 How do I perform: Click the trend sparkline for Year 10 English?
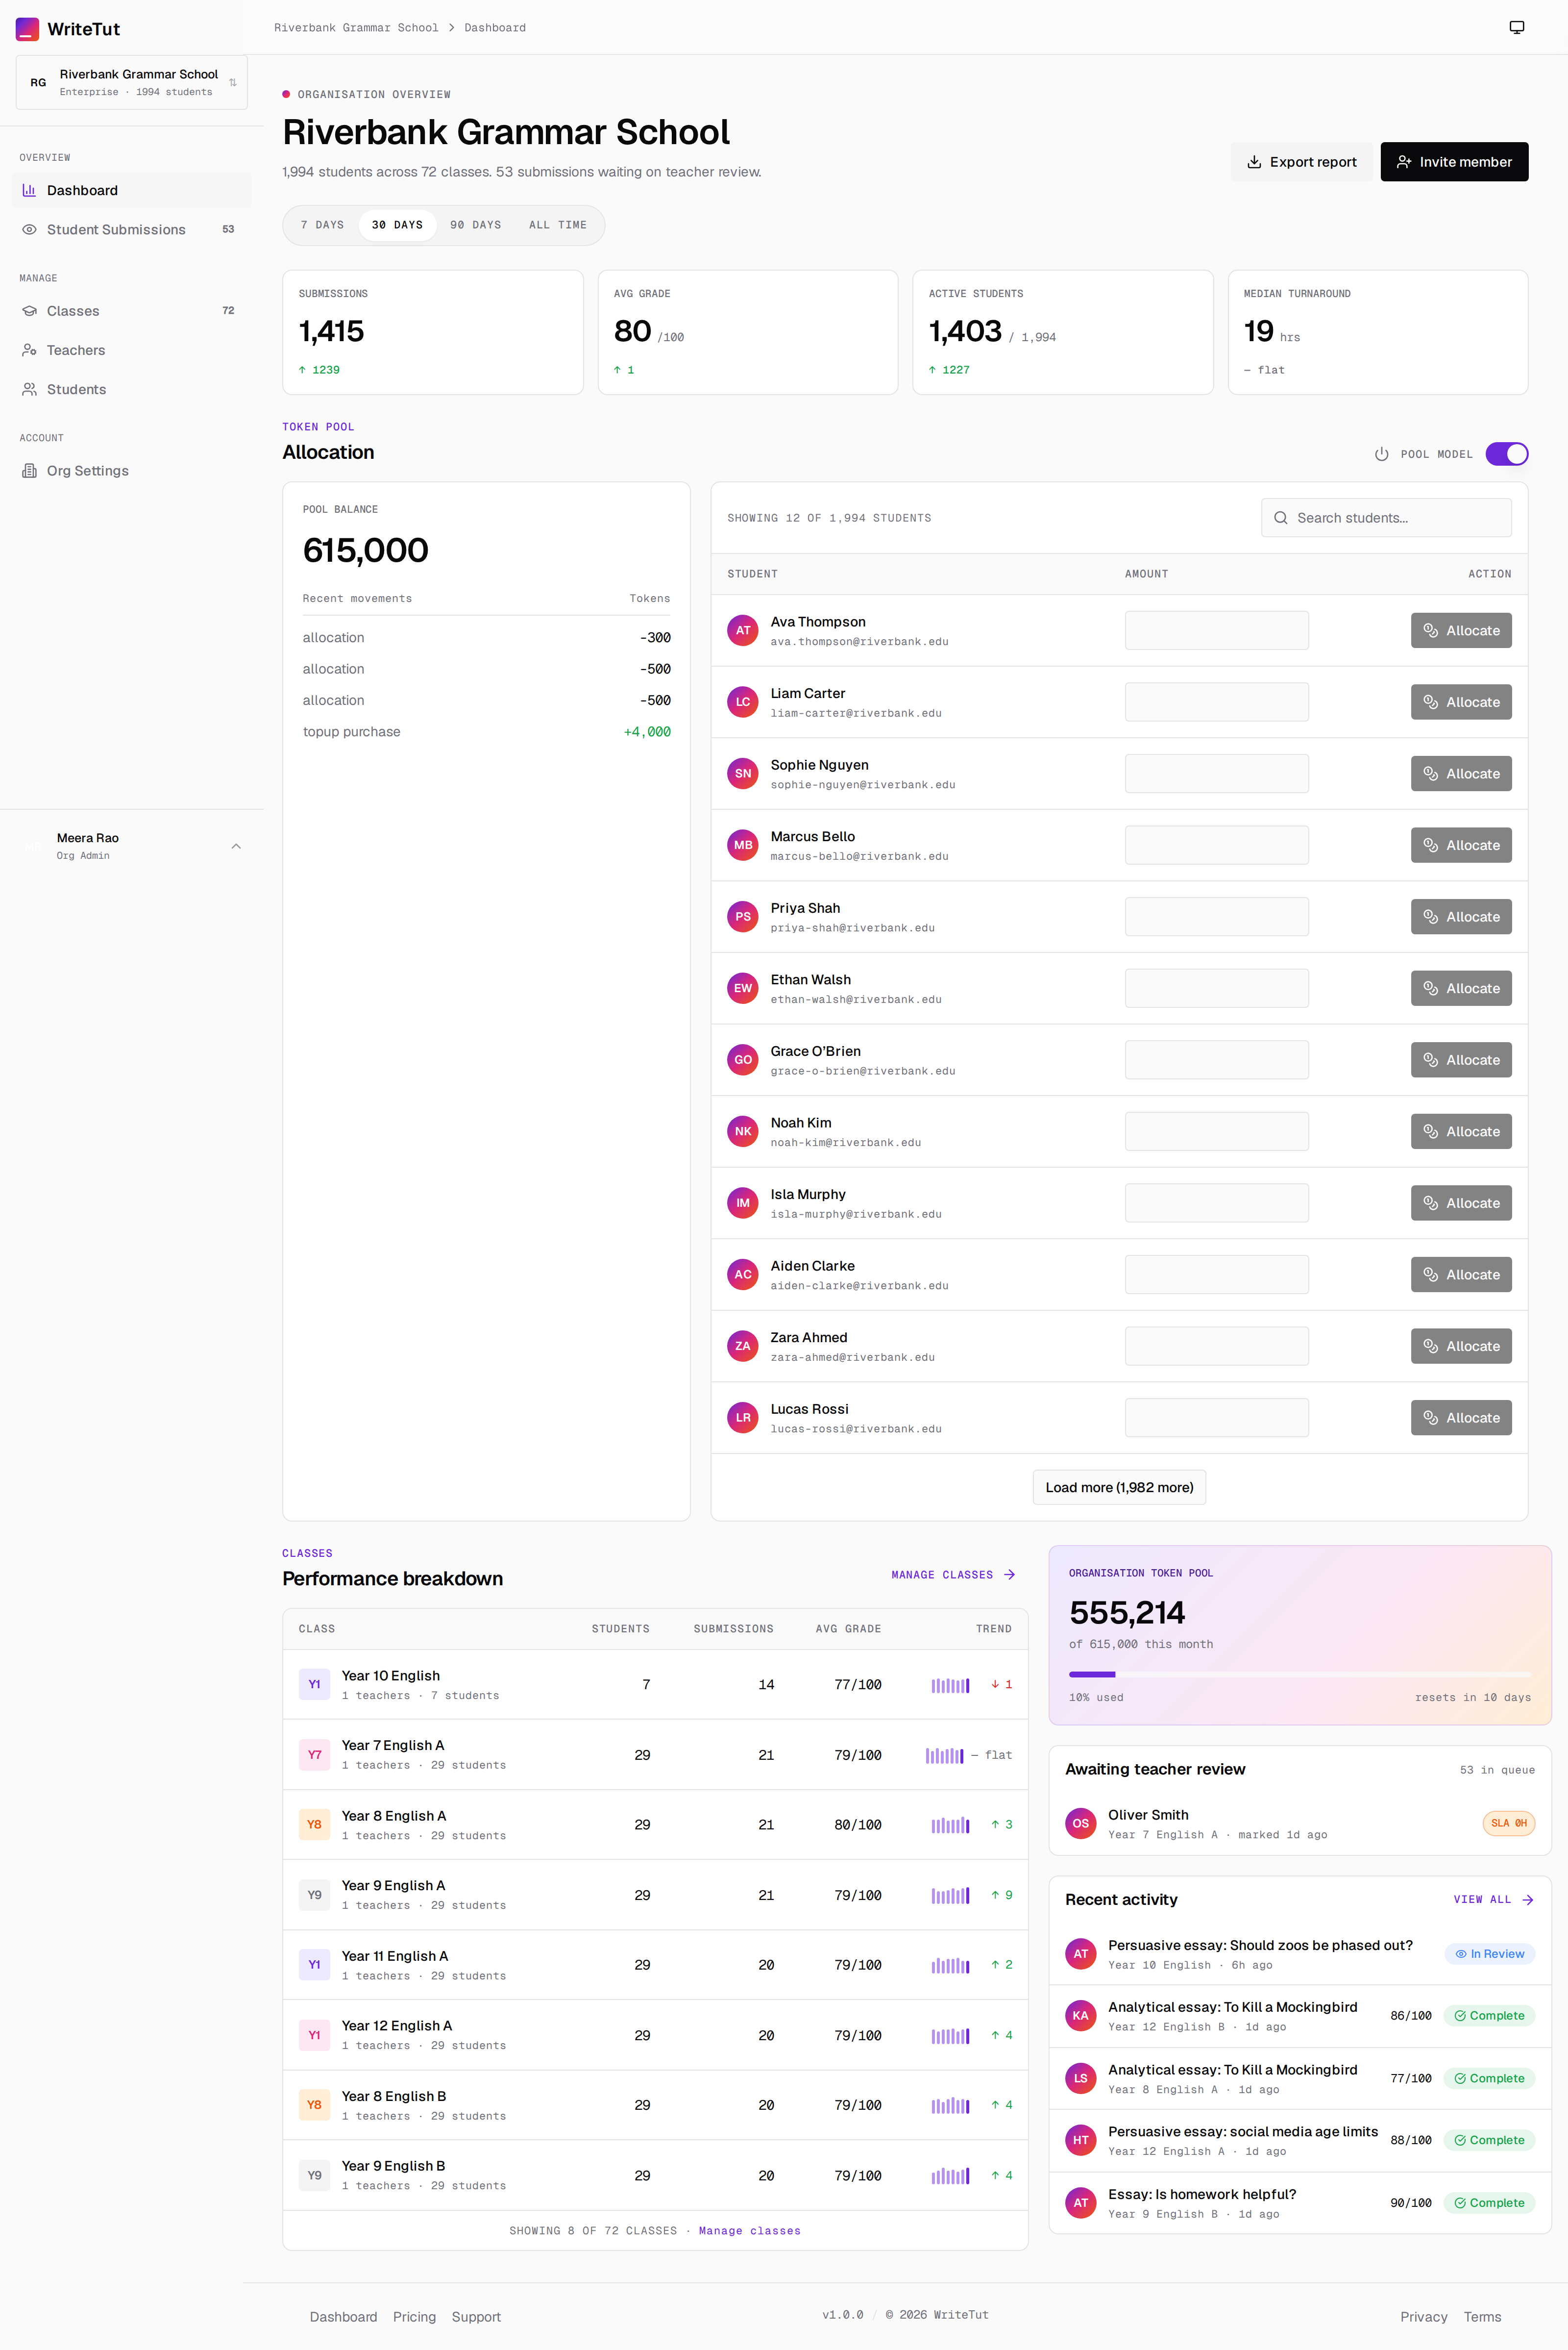pos(950,1685)
